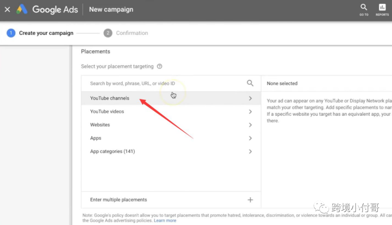Select step 1 circle icon
Viewport: 392px width, 225px height.
[11, 33]
